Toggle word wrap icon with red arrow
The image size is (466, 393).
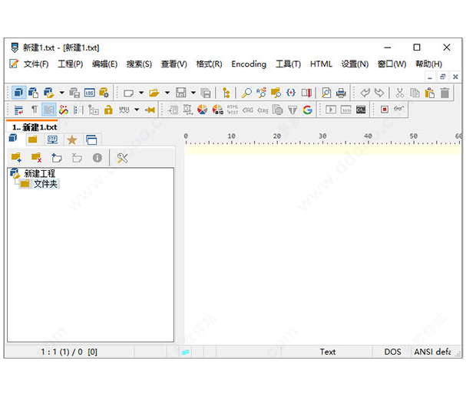pyautogui.click(x=18, y=110)
